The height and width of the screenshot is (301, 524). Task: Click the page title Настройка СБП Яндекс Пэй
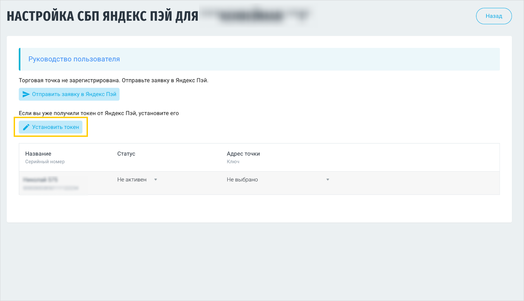point(102,16)
